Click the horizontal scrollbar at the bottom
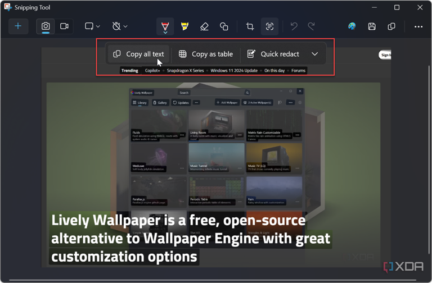The width and height of the screenshot is (432, 283). click(x=213, y=280)
